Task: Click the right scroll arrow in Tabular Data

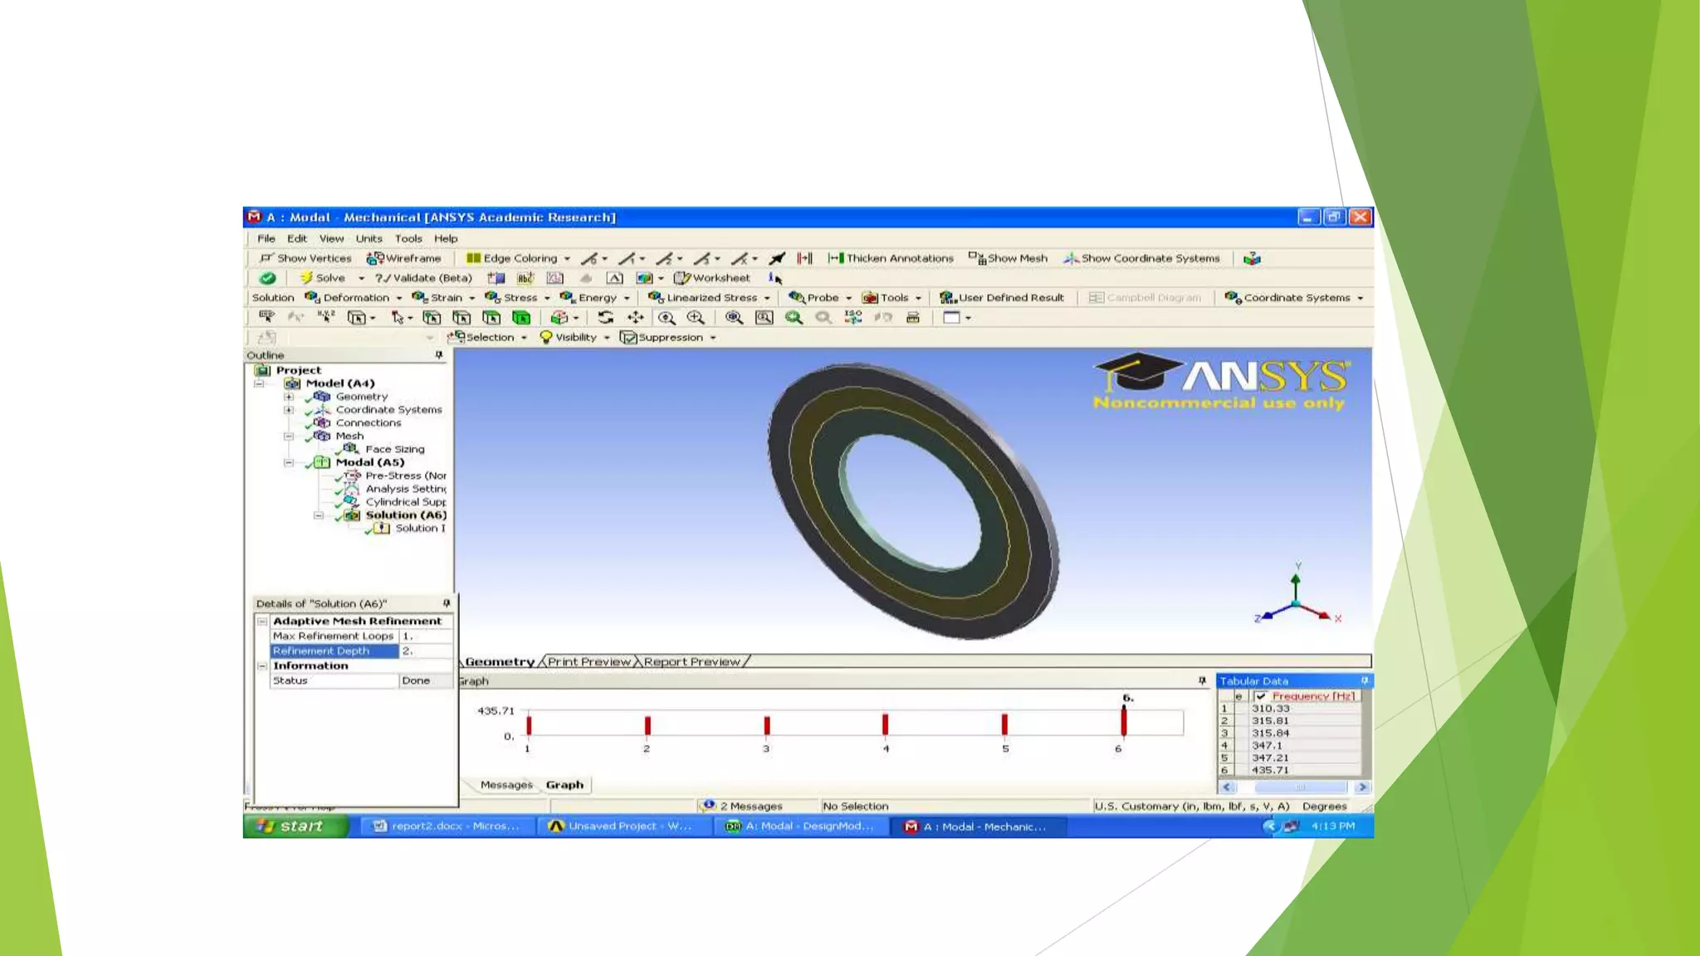Action: coord(1362,787)
